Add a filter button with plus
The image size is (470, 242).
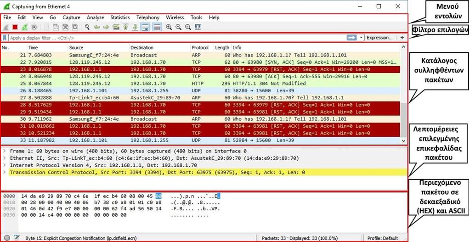402,38
